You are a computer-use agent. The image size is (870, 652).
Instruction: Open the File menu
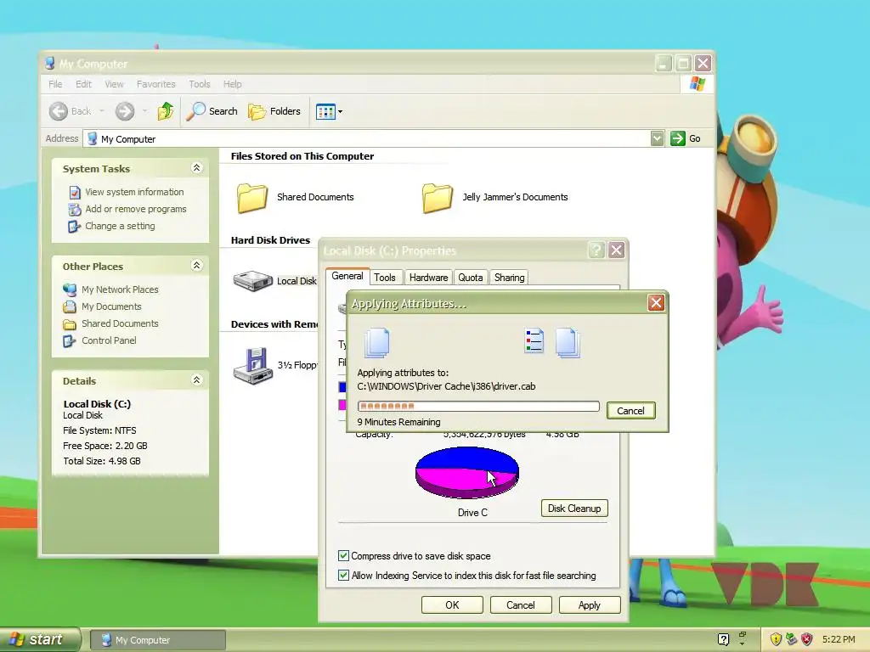(55, 84)
